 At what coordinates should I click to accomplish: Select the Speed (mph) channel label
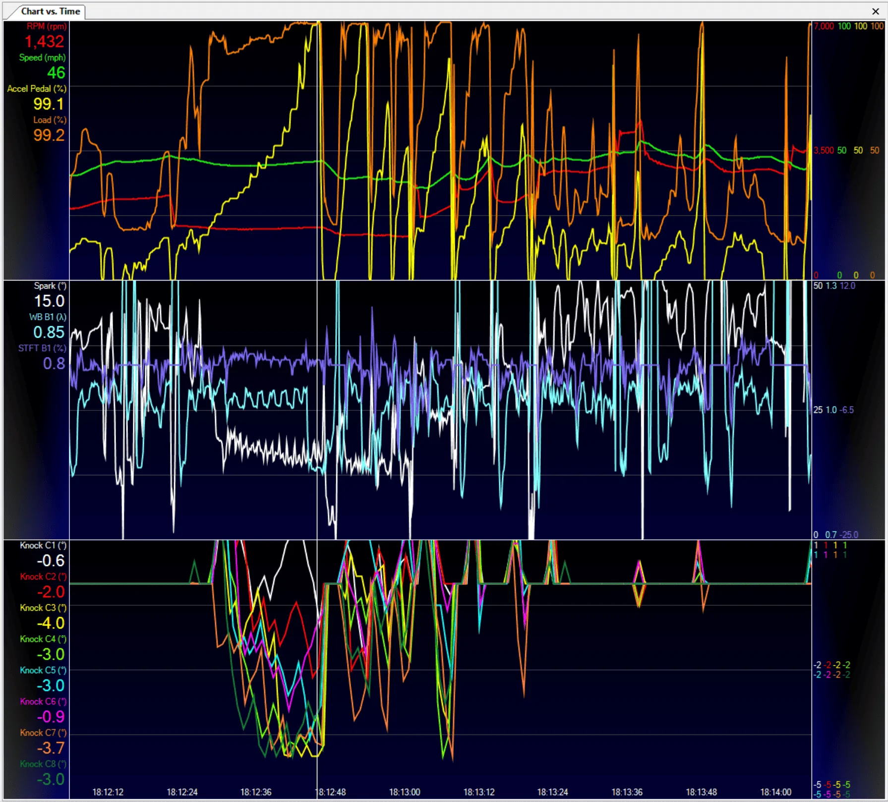[x=42, y=57]
